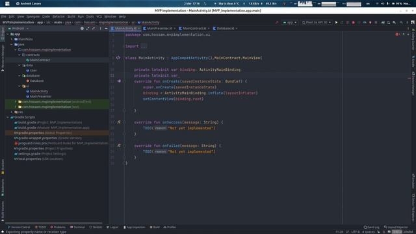Open the Logcat tool window
Viewport: 416px width, 234px height.
(112, 227)
